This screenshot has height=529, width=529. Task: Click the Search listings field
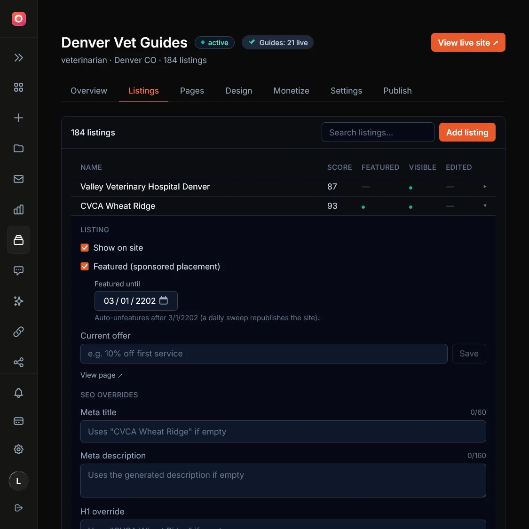point(378,132)
